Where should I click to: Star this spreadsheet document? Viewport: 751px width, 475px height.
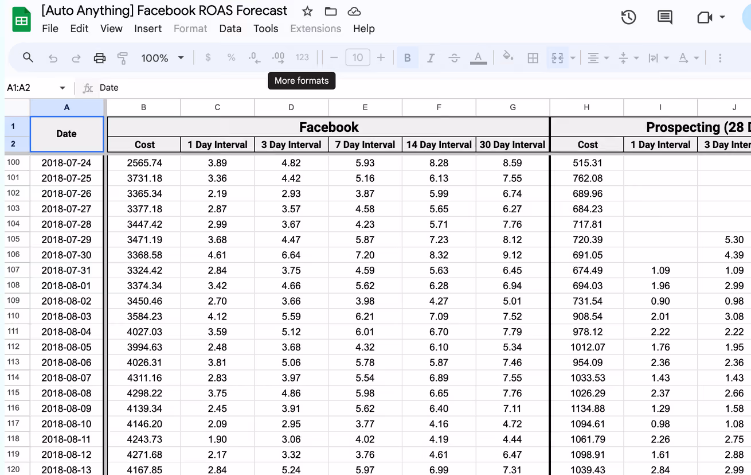pos(307,11)
